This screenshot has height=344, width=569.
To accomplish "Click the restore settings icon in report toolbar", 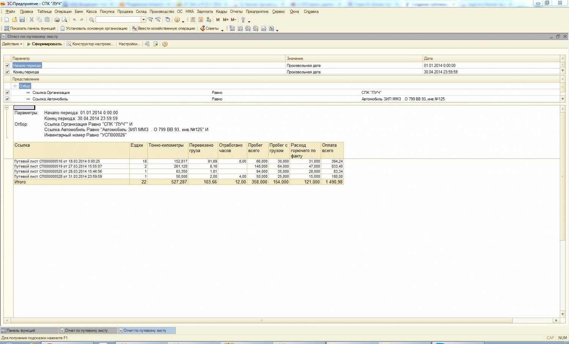I will coord(155,44).
